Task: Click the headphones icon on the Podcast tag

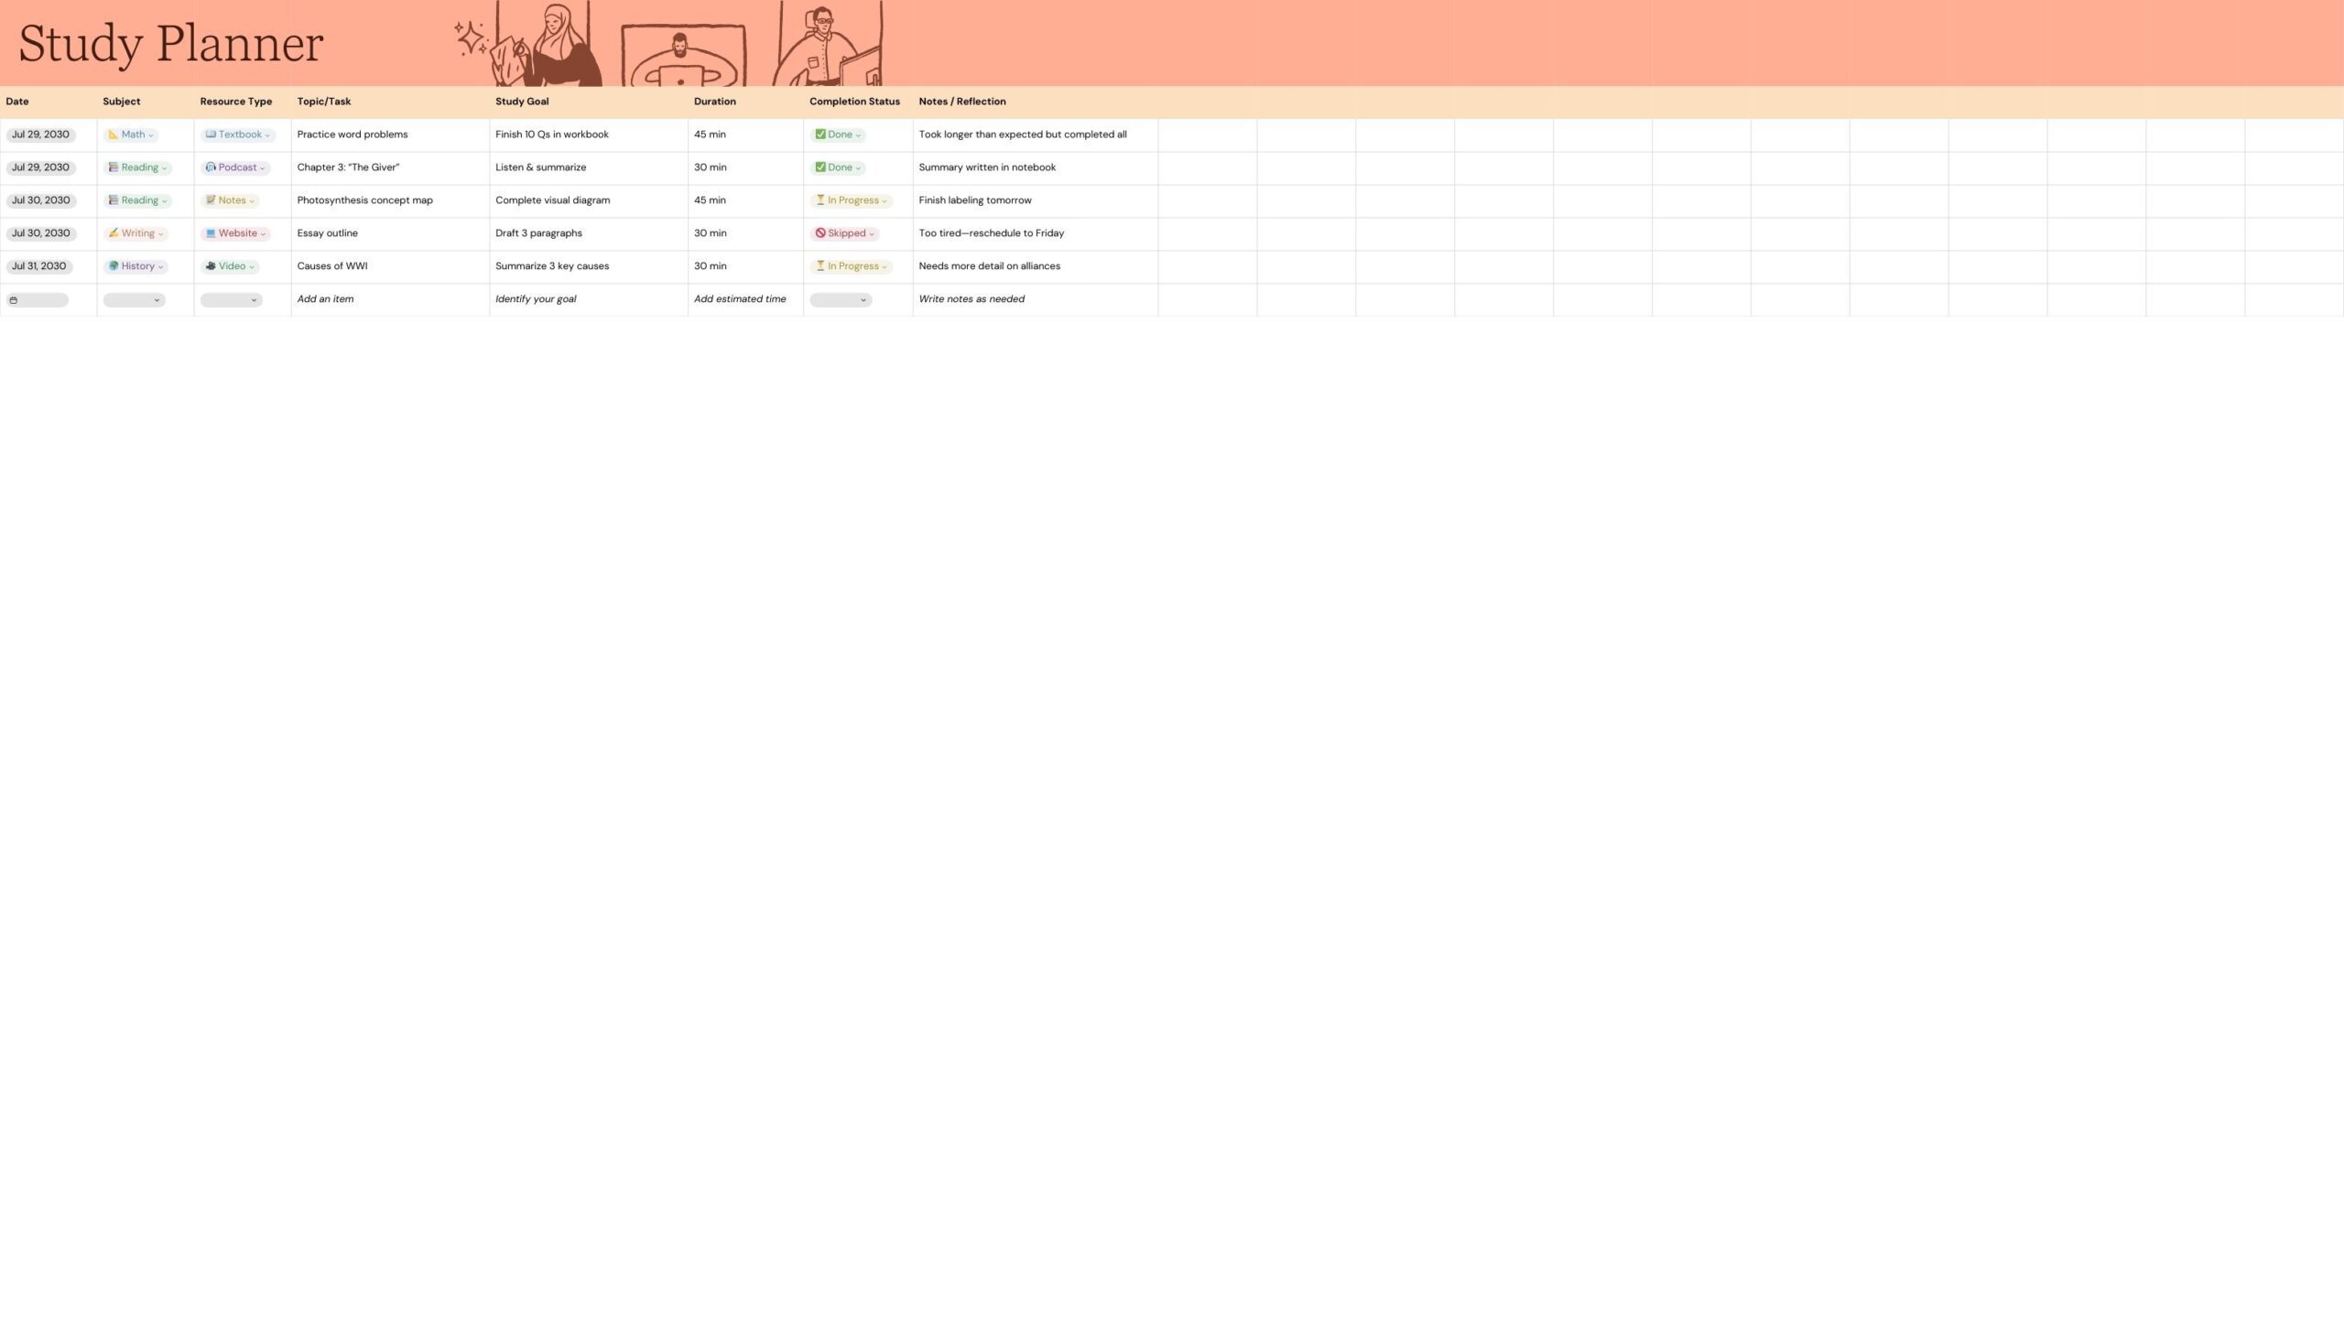Action: tap(212, 167)
